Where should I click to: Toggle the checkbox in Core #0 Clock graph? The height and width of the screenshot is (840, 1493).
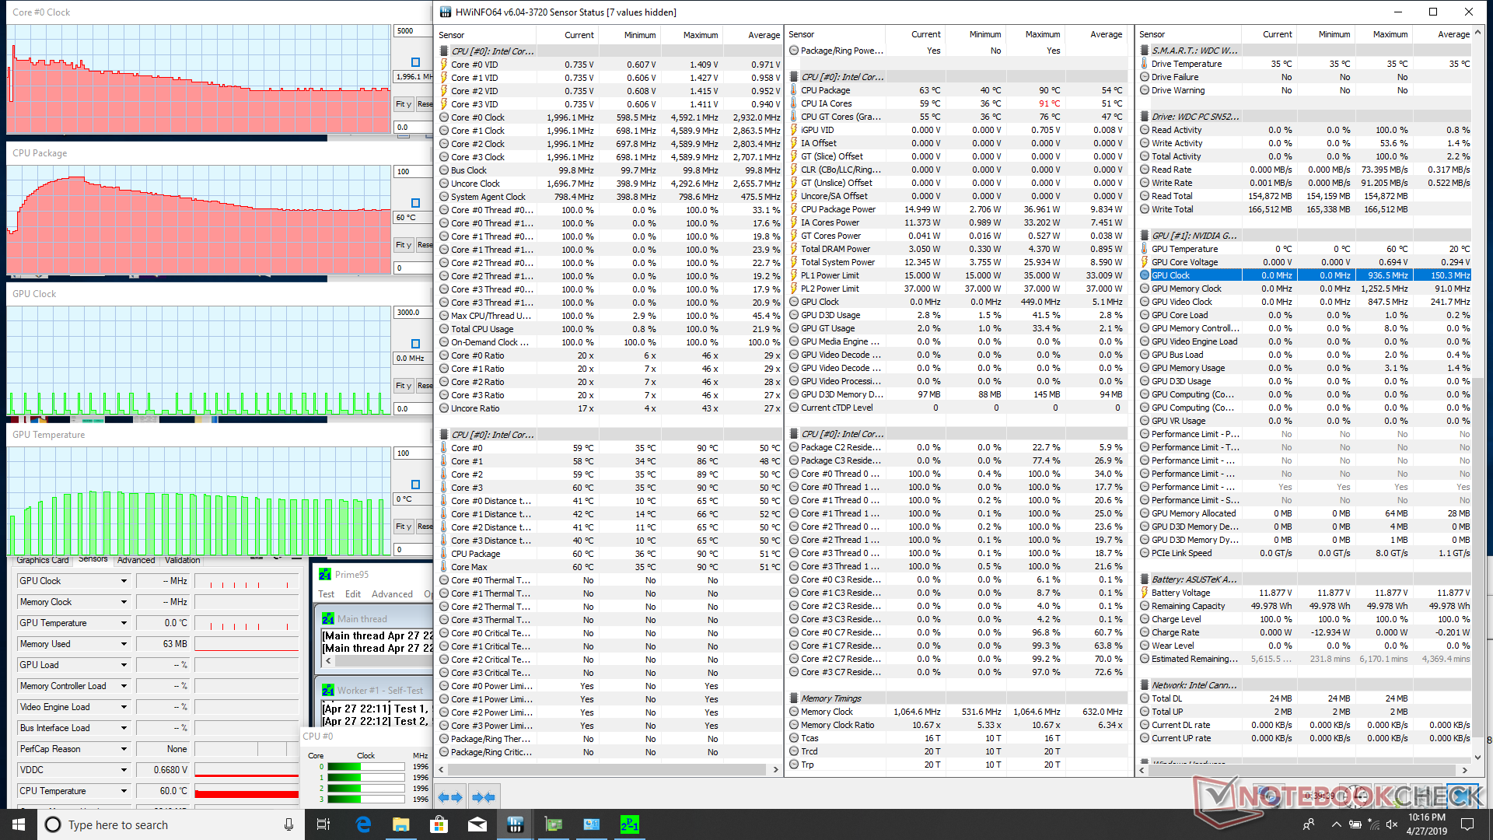tap(415, 62)
